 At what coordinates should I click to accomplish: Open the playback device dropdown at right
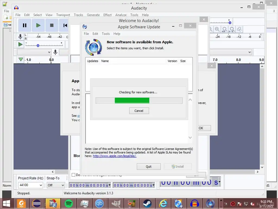[x=231, y=52]
